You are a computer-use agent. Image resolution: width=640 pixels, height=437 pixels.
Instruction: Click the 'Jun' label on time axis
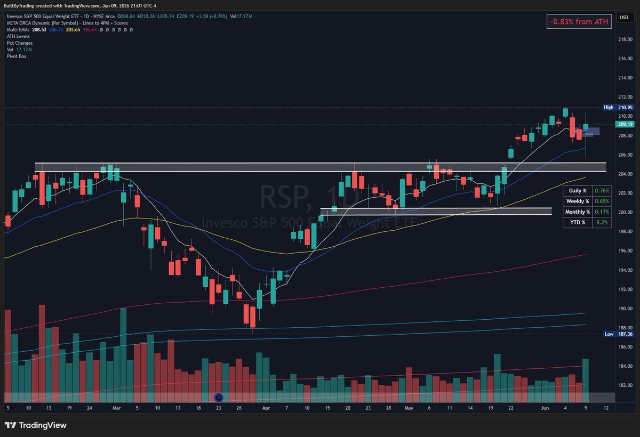point(545,408)
